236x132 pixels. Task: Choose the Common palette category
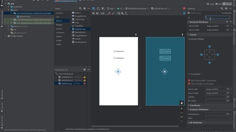[60, 13]
